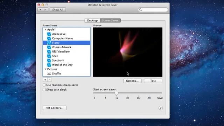Click the Spectrum screen saver icon

[49, 61]
